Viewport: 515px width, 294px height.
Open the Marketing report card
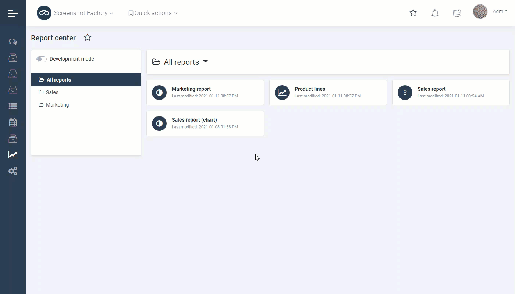[x=205, y=93]
